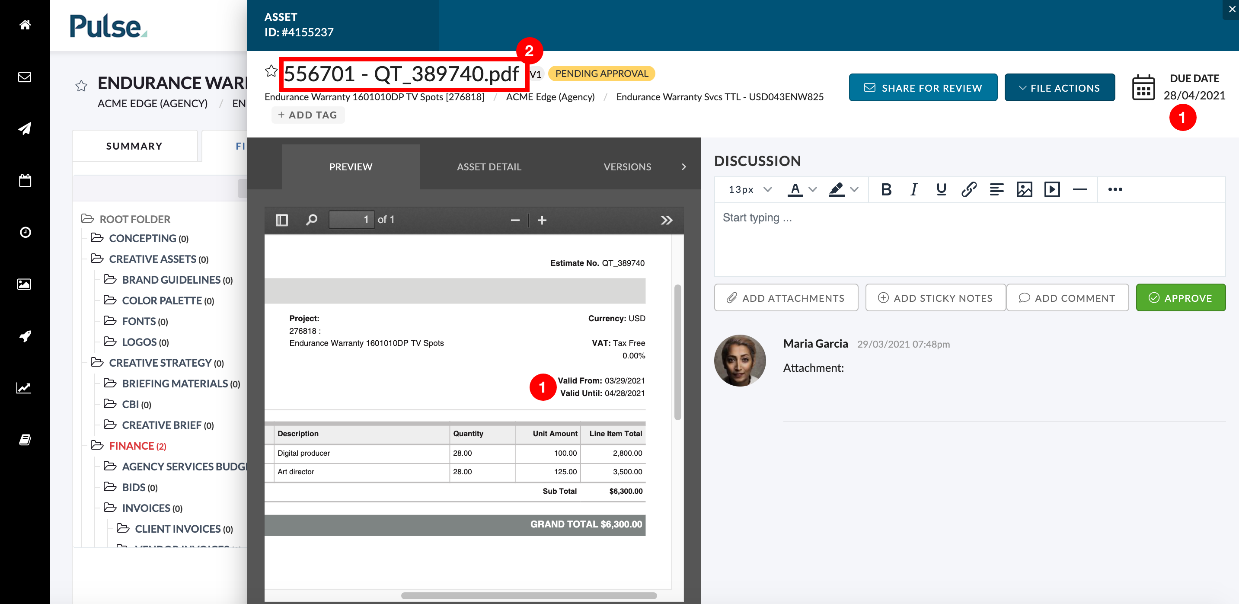Click the ACME Edge (Agency) breadcrumb link
The height and width of the screenshot is (604, 1239).
tap(550, 97)
